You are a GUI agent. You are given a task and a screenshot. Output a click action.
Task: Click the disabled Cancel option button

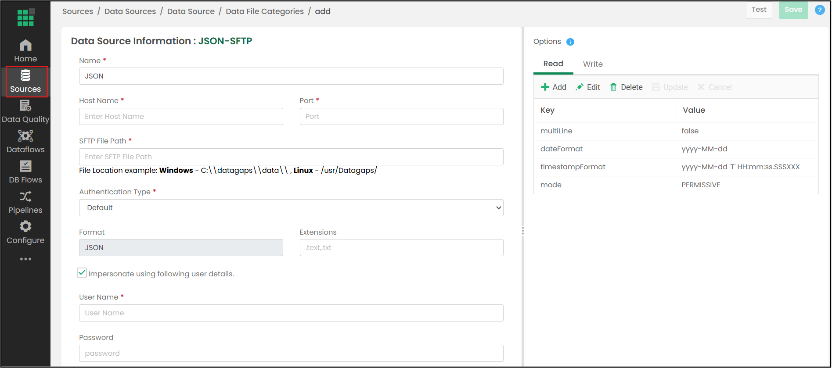pos(714,87)
